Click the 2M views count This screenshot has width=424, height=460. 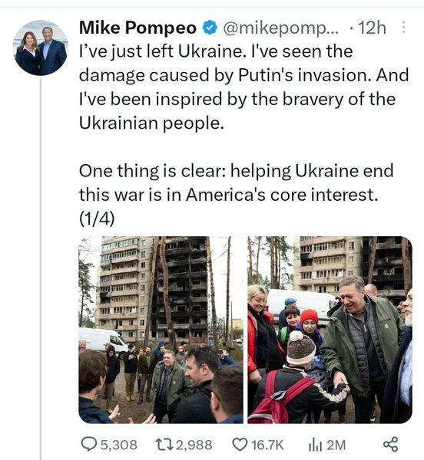pyautogui.click(x=336, y=445)
